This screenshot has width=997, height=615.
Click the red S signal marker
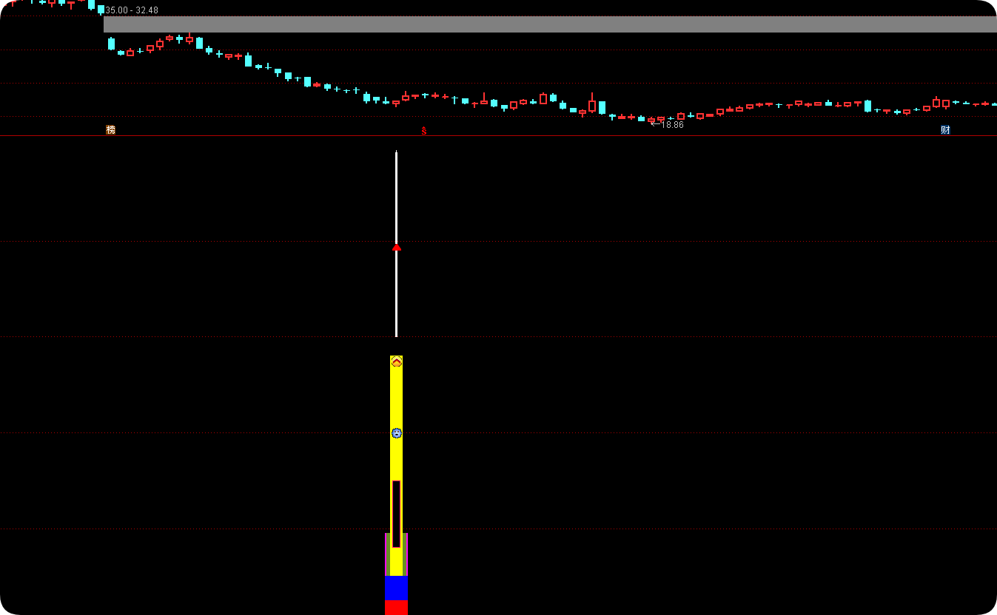pos(424,131)
